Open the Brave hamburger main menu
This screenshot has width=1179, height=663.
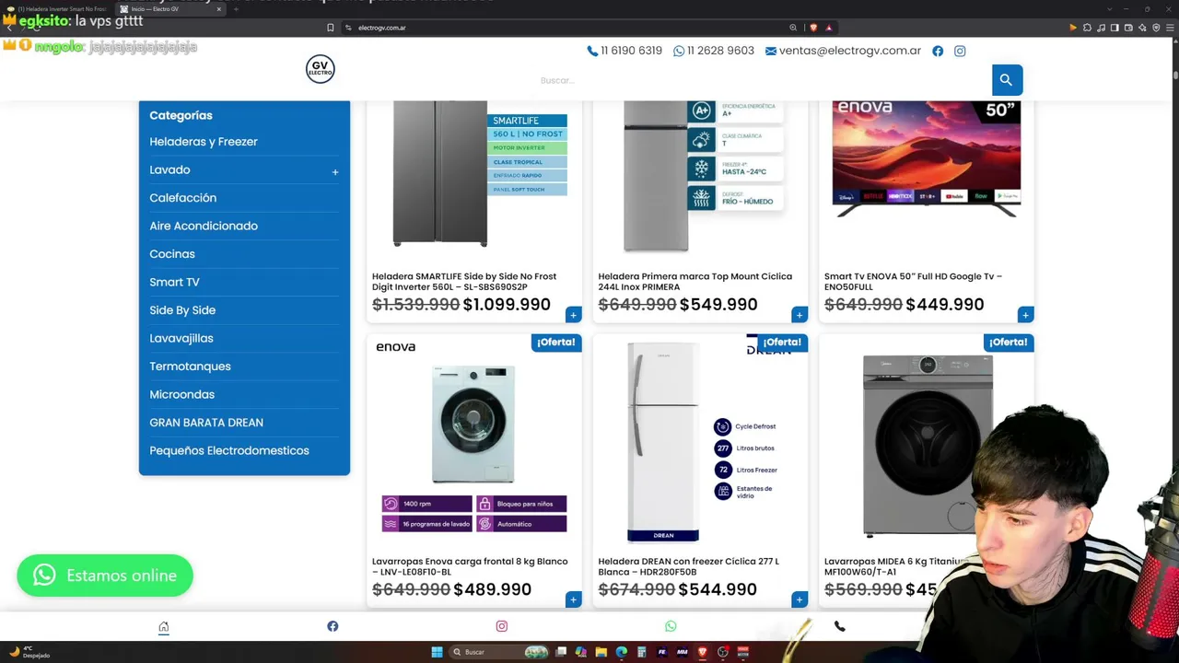coord(1170,28)
